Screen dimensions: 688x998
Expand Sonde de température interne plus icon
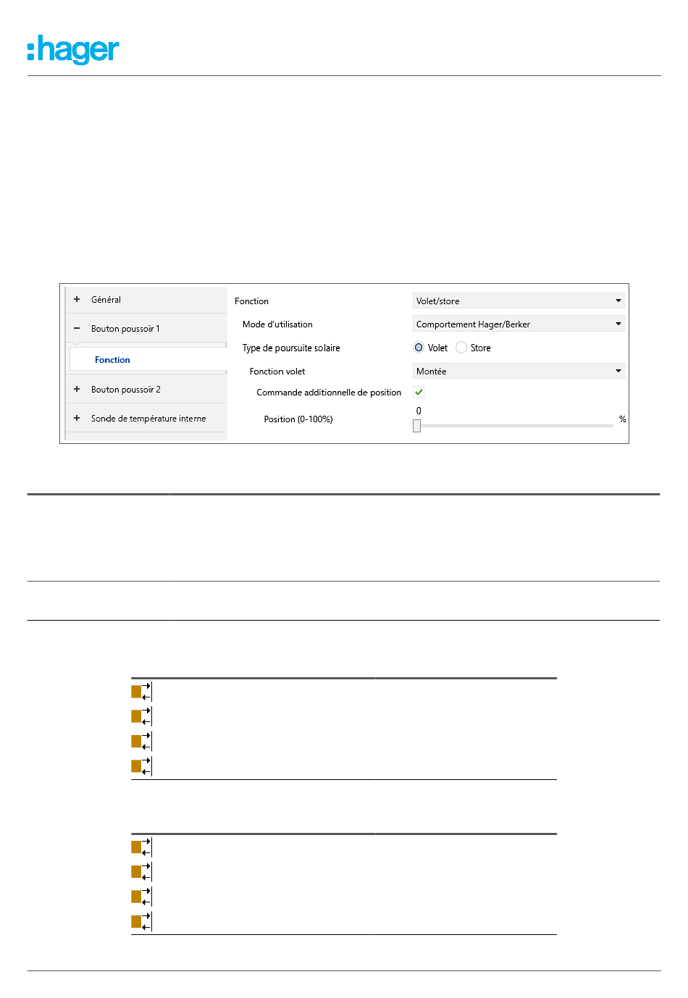77,418
